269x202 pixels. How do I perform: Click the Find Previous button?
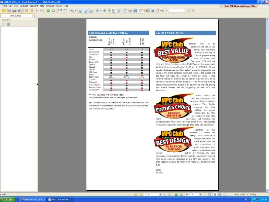[x=188, y=11]
